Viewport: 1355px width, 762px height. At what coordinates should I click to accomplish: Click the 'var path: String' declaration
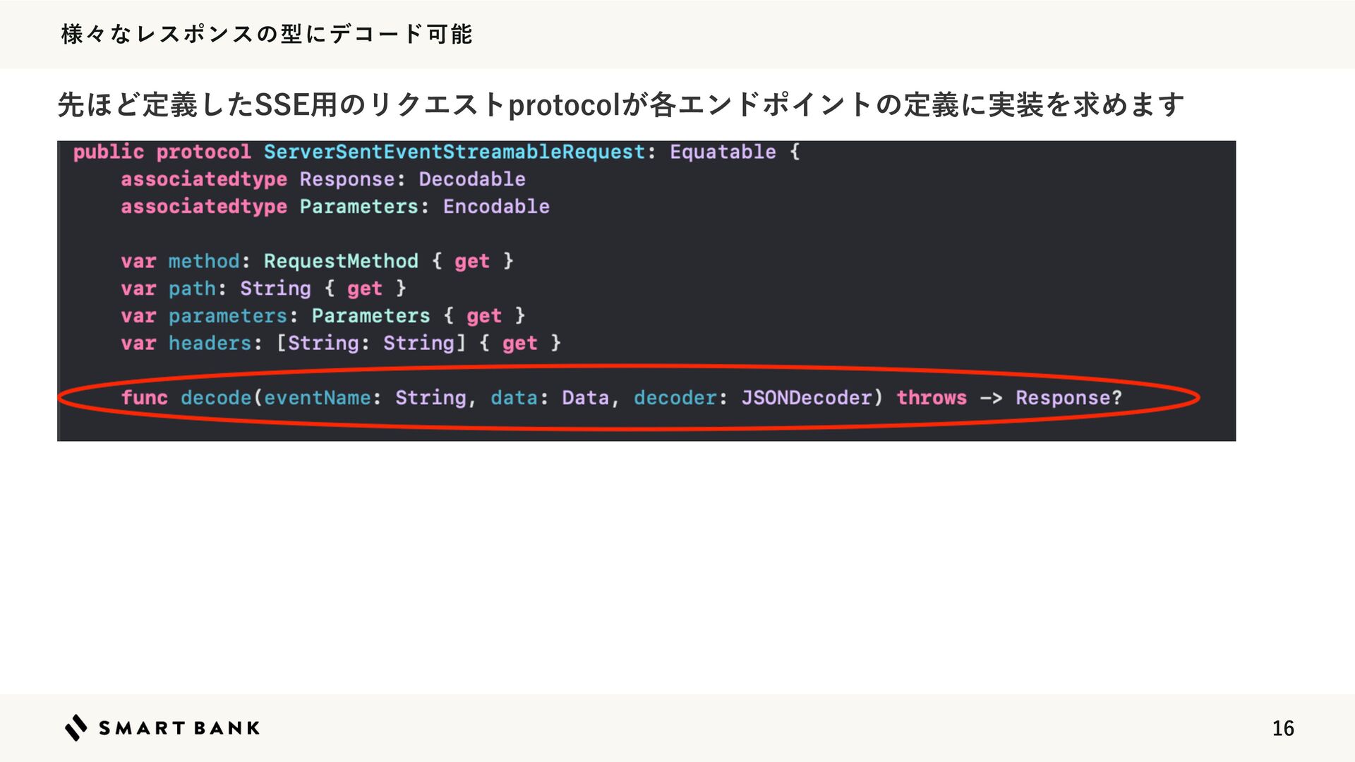tap(263, 289)
